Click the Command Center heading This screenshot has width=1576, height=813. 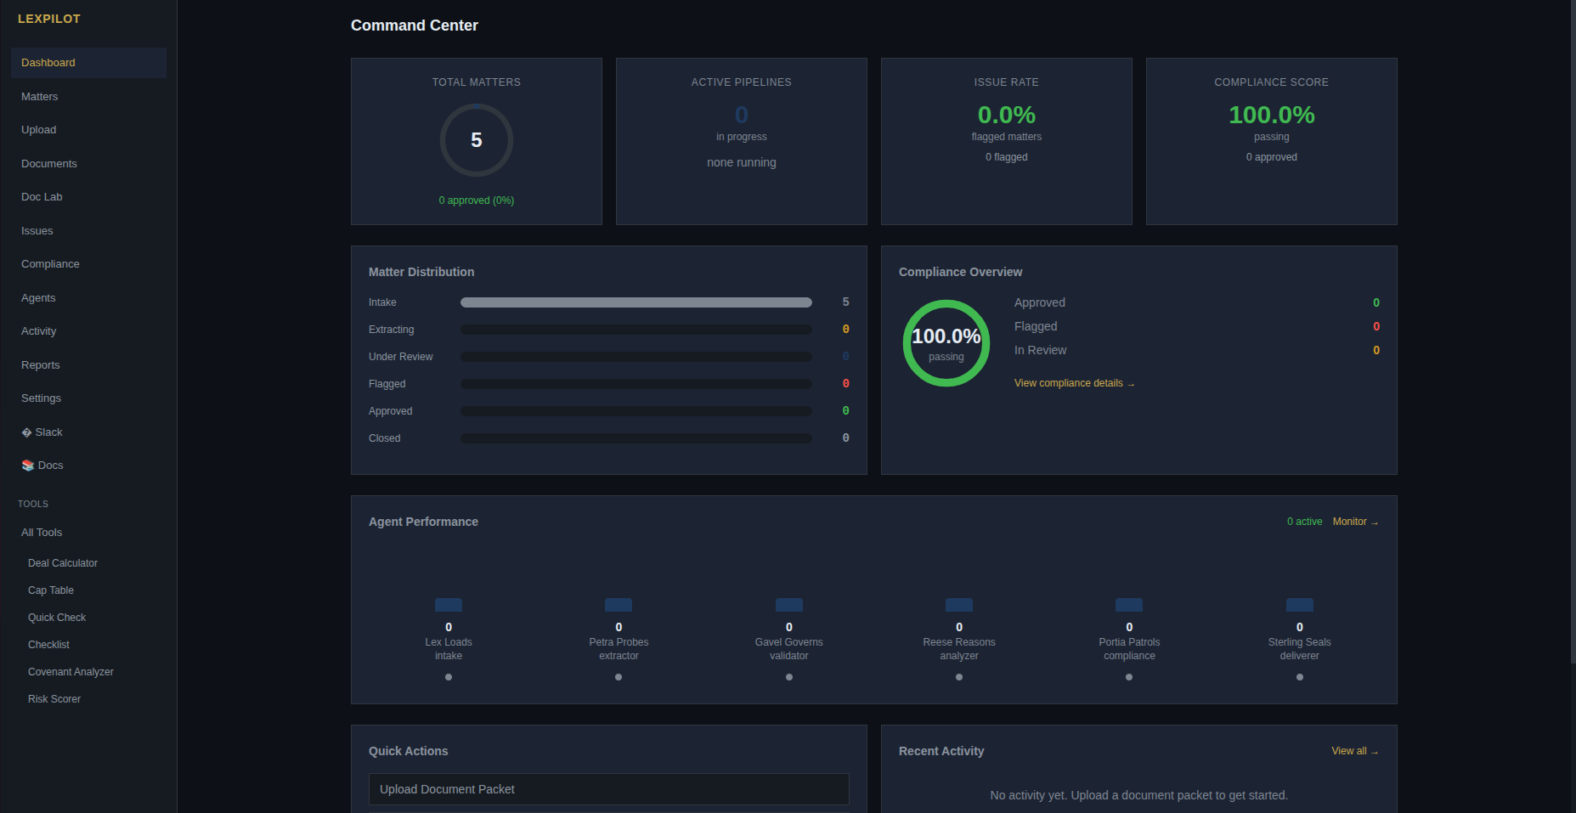click(415, 25)
